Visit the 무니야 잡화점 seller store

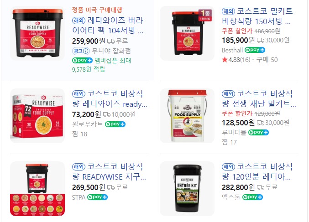pos(111,51)
